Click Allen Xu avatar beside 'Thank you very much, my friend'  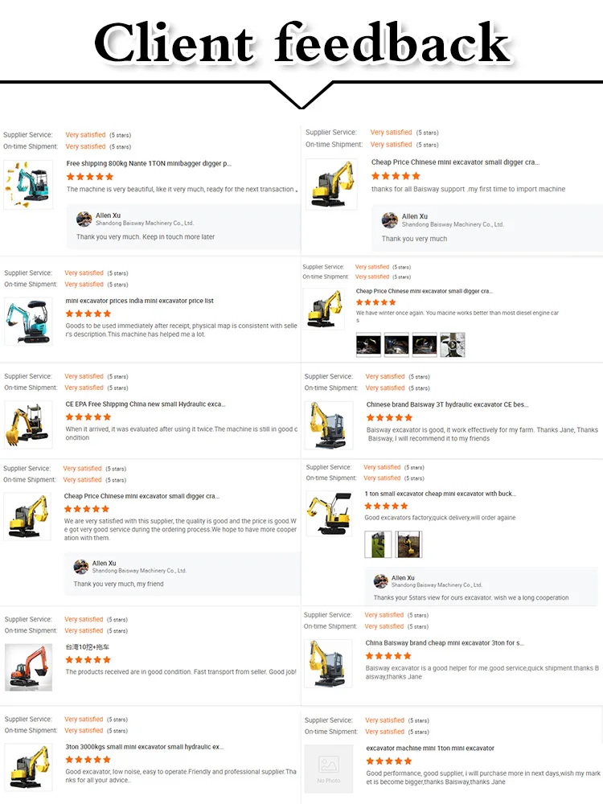(81, 567)
